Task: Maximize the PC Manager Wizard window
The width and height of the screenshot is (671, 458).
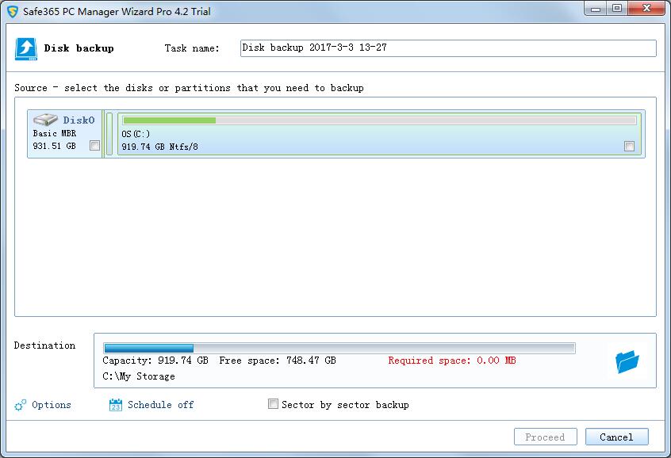Action: 616,8
